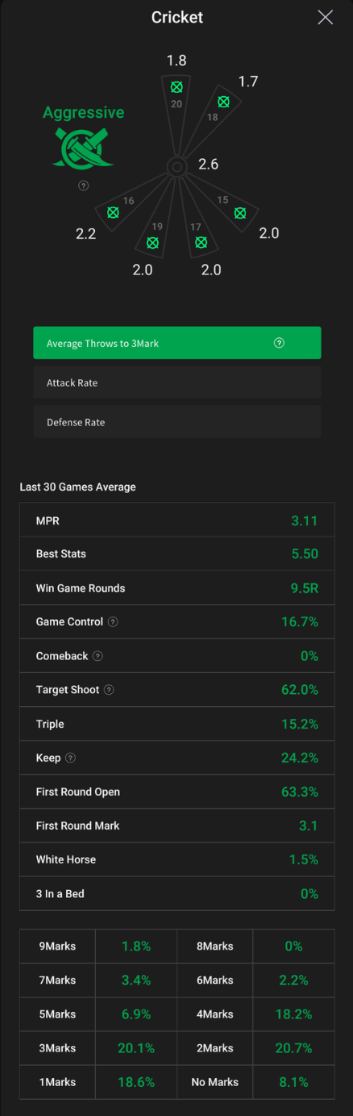Show Game Control help tooltip
The height and width of the screenshot is (1116, 353).
point(113,622)
